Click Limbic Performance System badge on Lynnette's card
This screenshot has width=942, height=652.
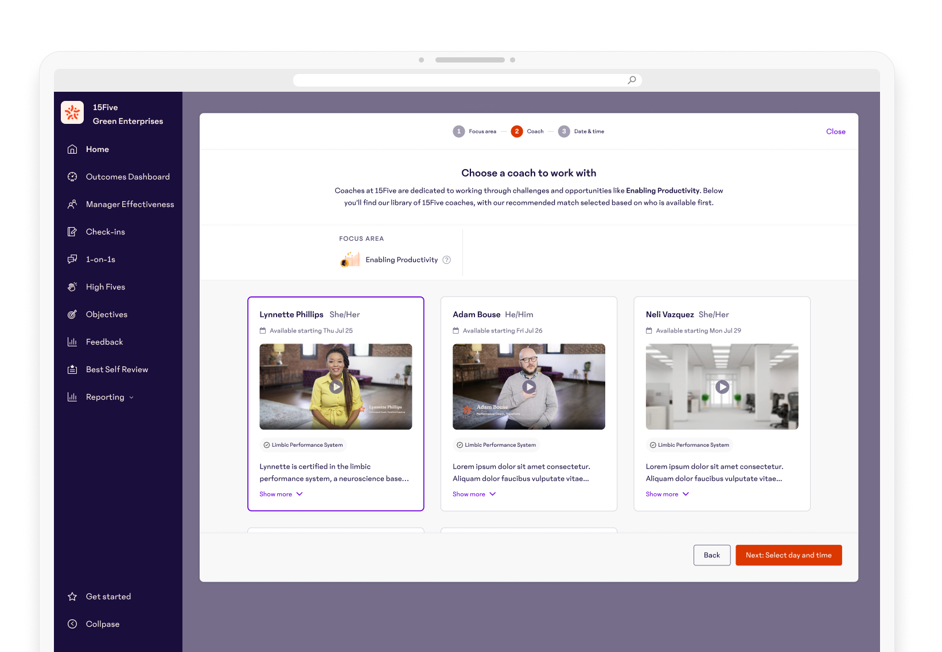point(303,445)
